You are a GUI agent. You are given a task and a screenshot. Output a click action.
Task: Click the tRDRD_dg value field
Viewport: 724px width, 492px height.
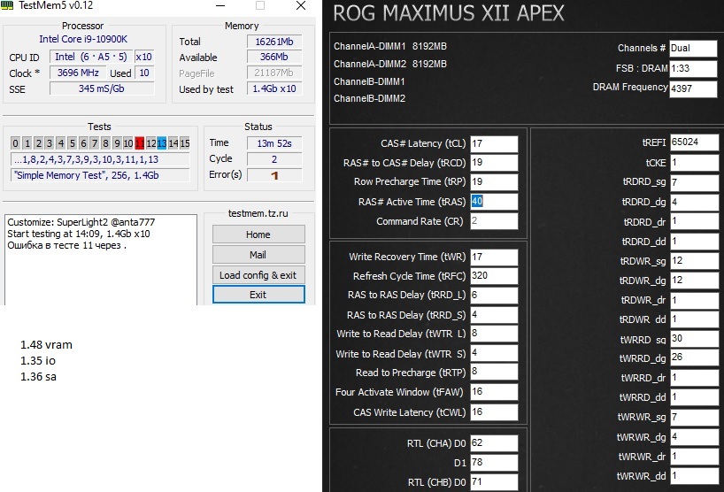pos(695,202)
